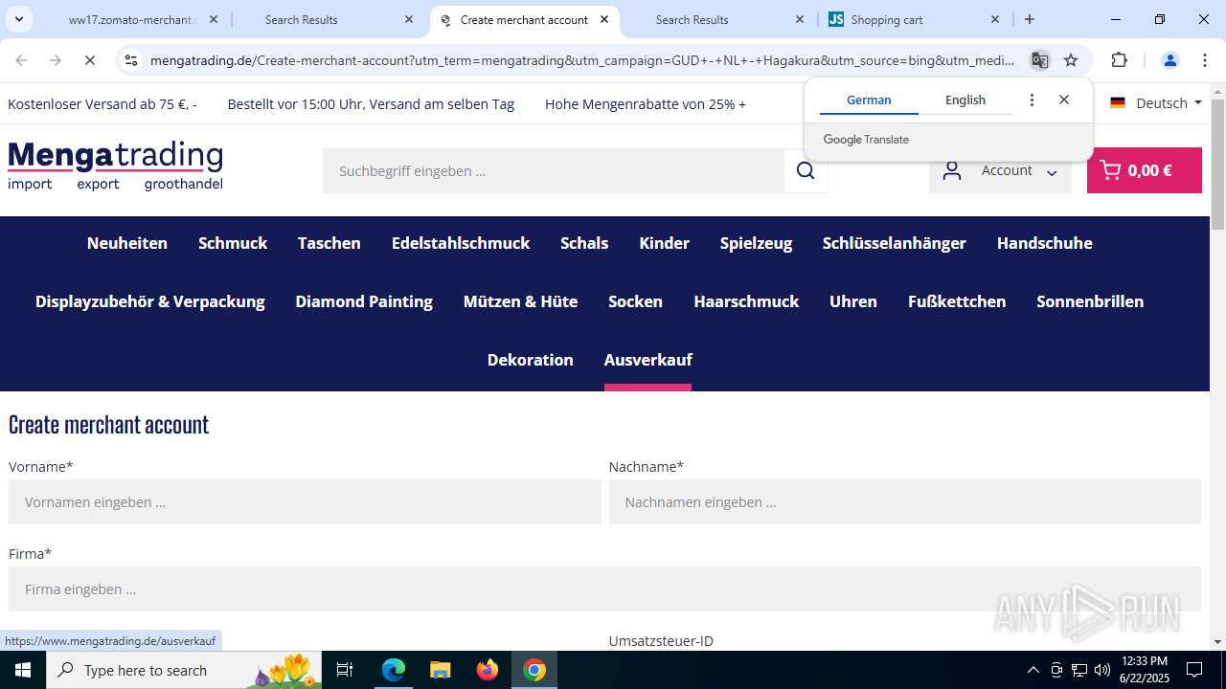This screenshot has height=689, width=1226.
Task: Open the Edelstahlschmuck category
Action: 461,243
